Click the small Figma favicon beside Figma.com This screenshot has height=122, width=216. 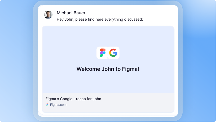coord(47,105)
